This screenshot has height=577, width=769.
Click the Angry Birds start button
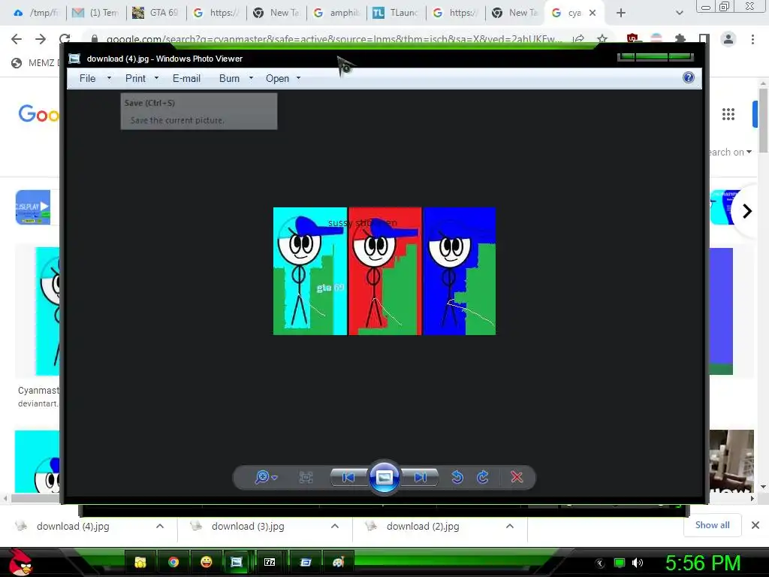tap(20, 562)
